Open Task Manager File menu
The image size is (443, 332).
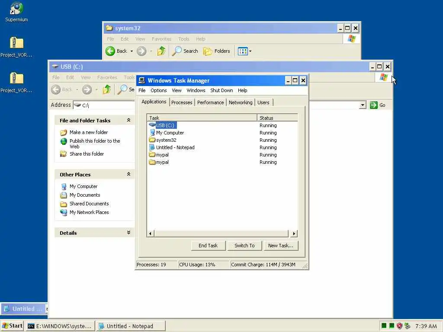coord(142,90)
